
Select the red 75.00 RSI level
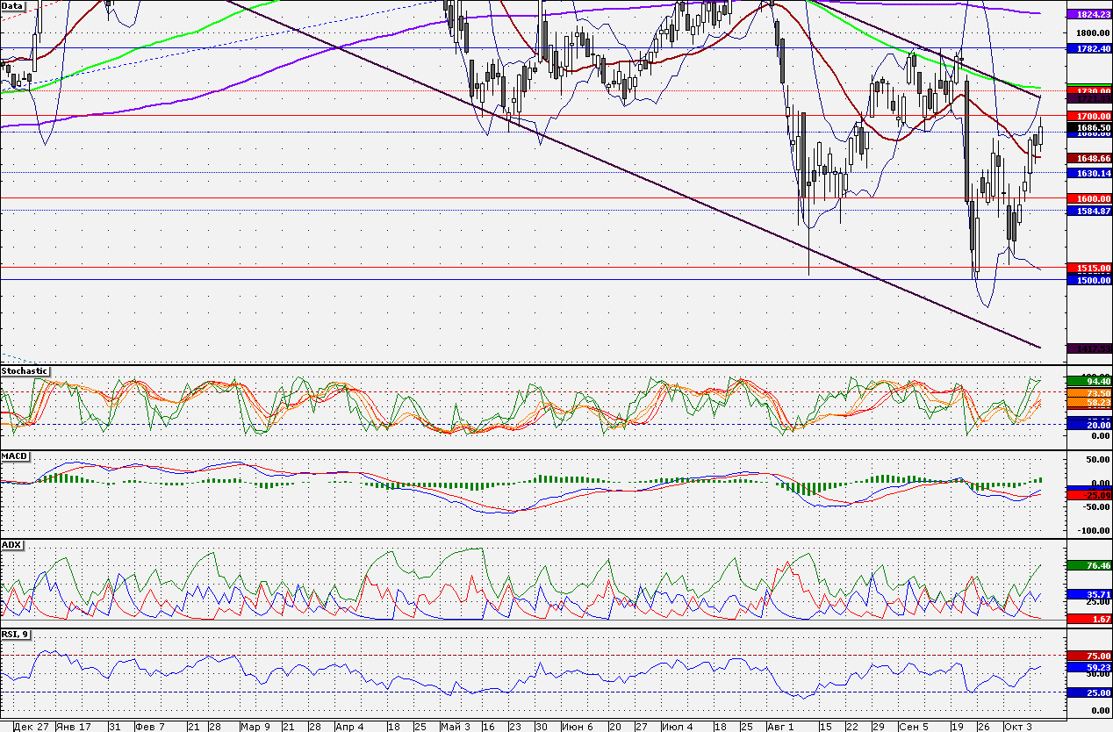[x=1088, y=656]
